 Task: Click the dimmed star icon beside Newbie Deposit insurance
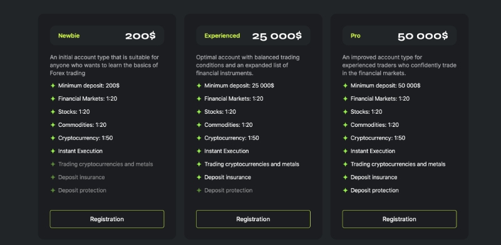[53, 177]
